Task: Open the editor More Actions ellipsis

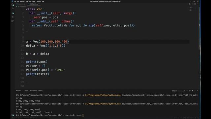Action: point(197,4)
